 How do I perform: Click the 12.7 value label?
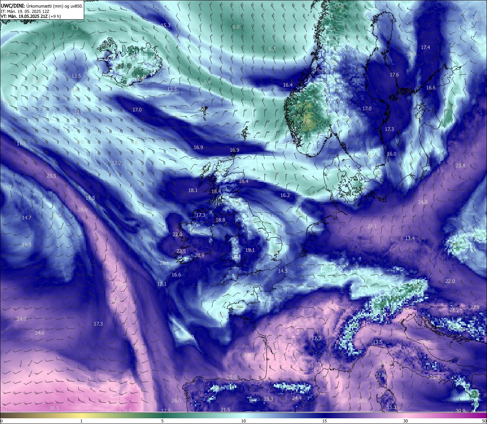pos(78,112)
